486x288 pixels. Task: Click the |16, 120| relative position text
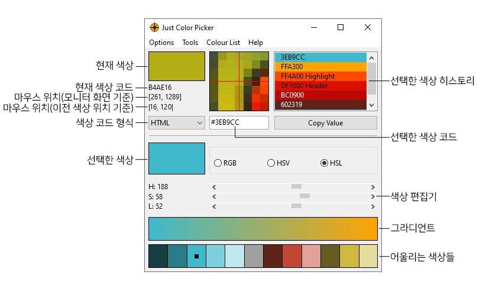point(161,107)
